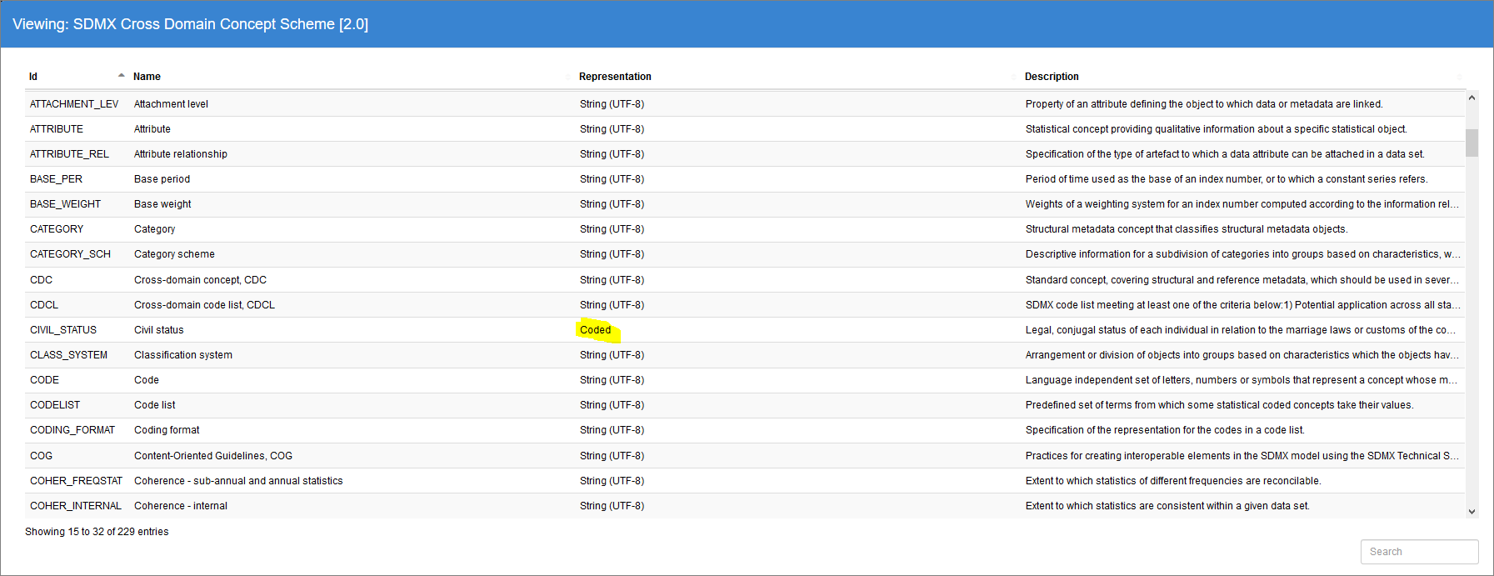Click the ATTACHMENT_LEV row id
Image resolution: width=1494 pixels, height=576 pixels.
pos(74,104)
